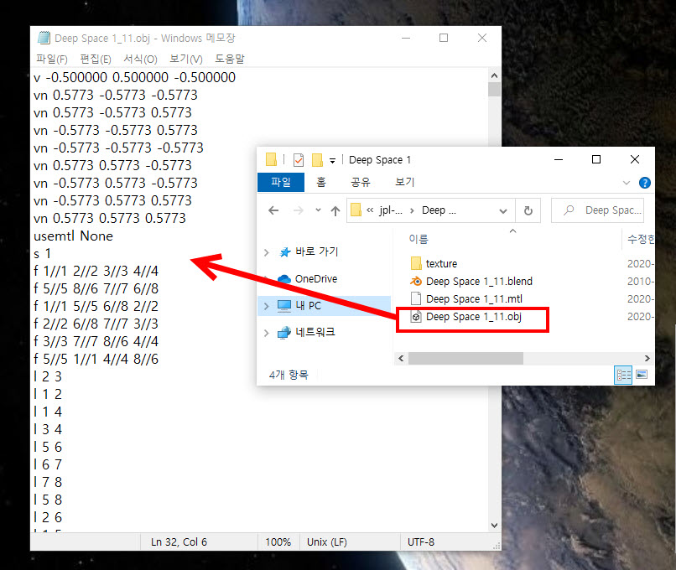Screen dimensions: 676x570
Task: Click horizontal scrollbar right arrow
Action: click(x=647, y=359)
